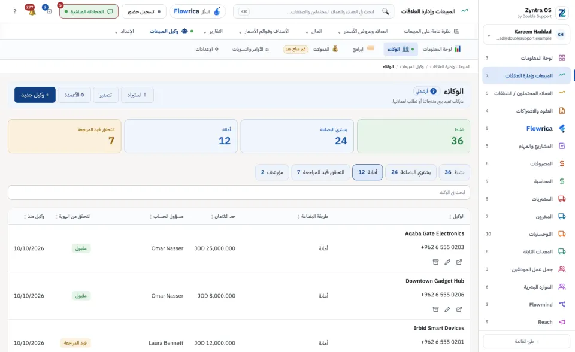575x352 pixels.
Task: Click the Reach megaphone icon in sidebar
Action: coord(562,322)
